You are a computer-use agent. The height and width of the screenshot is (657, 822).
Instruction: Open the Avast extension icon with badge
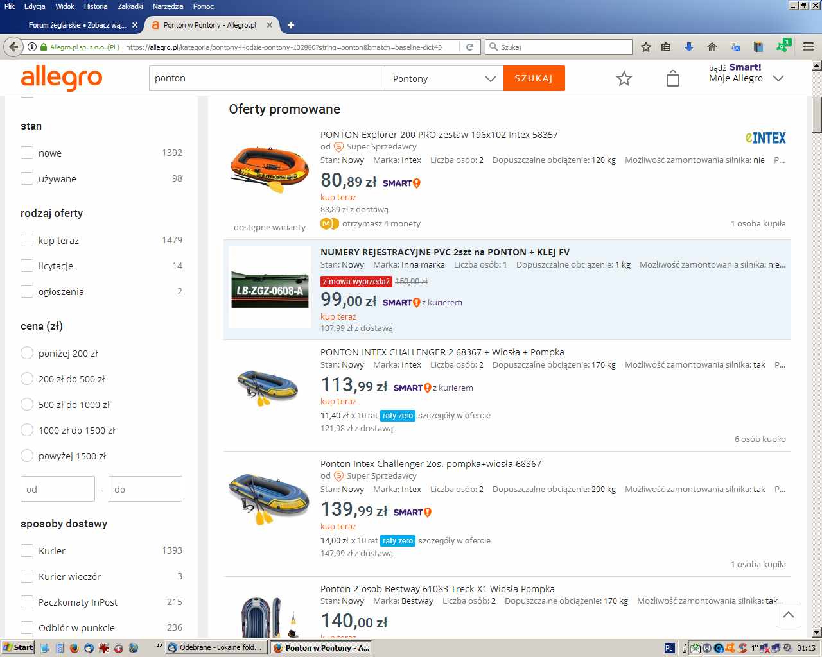coord(783,46)
